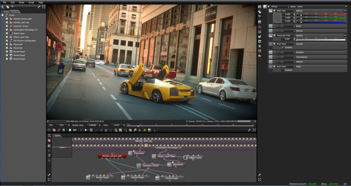Image resolution: width=351 pixels, height=186 pixels.
Task: Open the outliner panel wrench settings
Action: 39,7
